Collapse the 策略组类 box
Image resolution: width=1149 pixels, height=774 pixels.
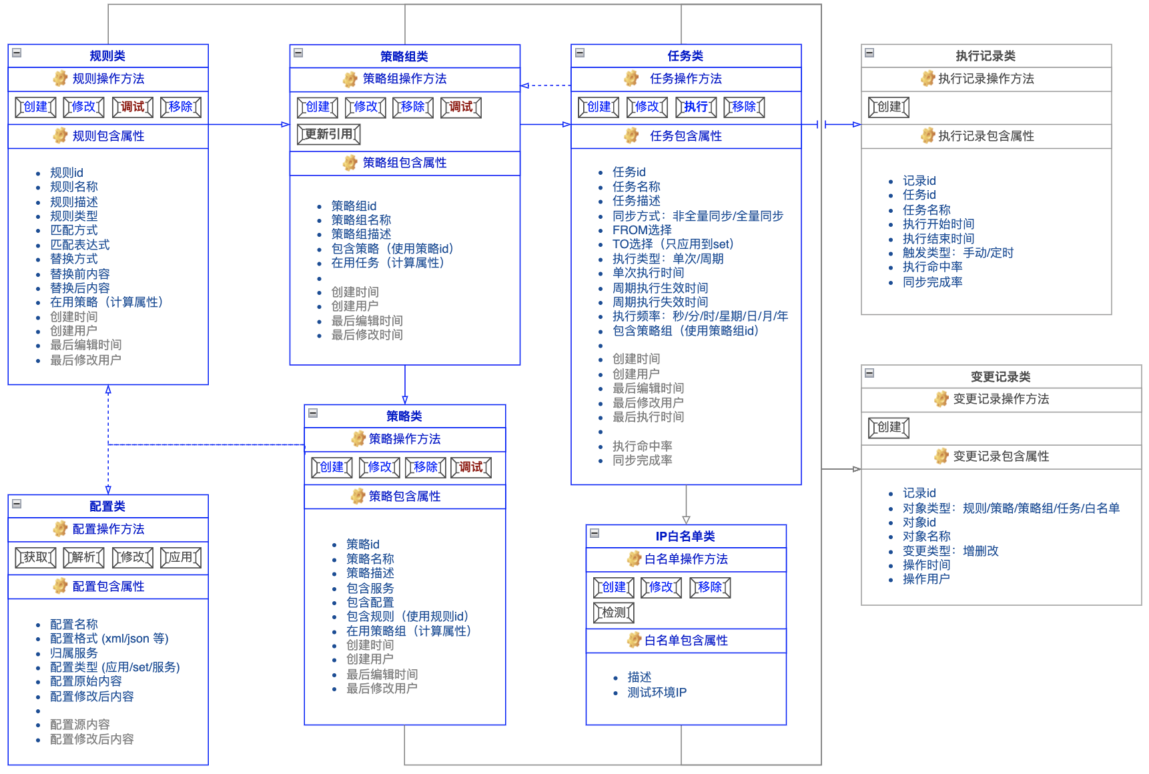pos(299,53)
